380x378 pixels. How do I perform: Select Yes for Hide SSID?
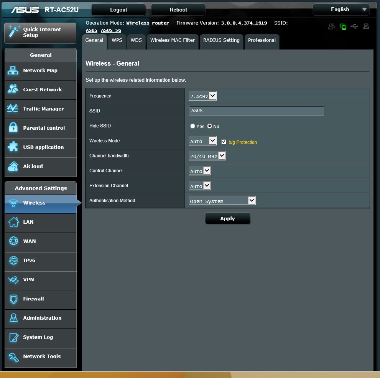click(192, 126)
